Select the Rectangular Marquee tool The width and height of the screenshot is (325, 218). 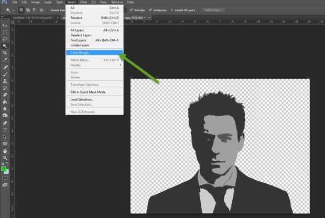pos(5,32)
